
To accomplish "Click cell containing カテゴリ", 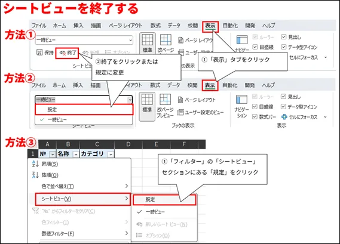I will coord(97,154).
